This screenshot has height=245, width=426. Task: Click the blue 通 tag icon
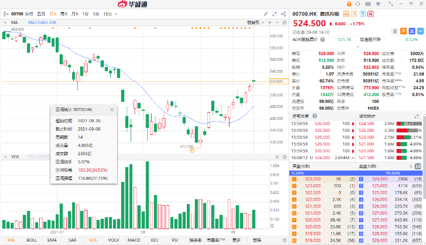[363, 14]
